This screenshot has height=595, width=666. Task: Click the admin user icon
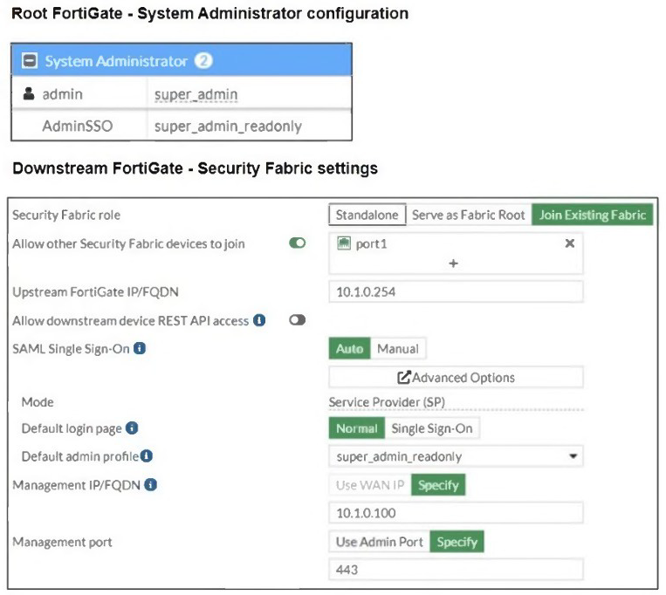[28, 94]
